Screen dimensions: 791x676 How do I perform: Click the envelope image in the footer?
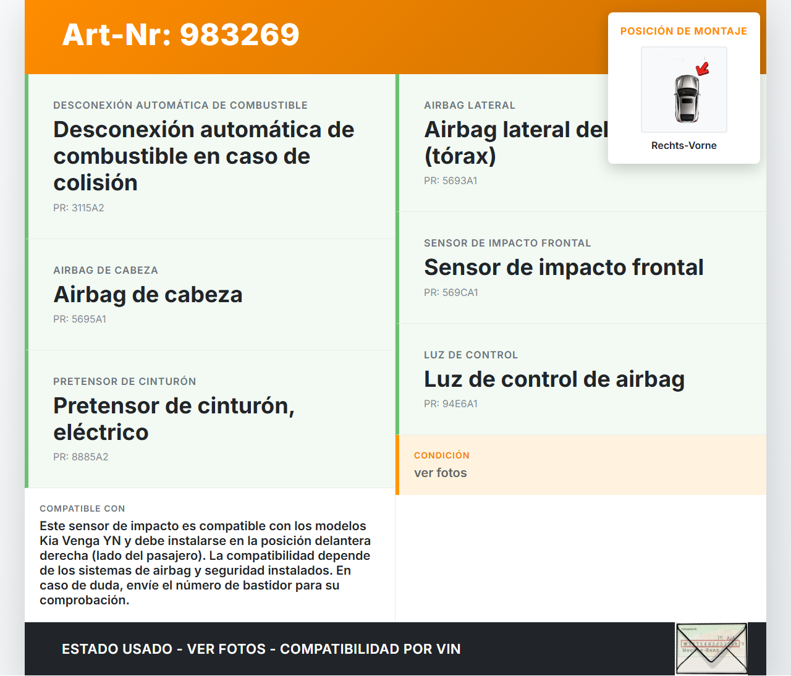point(712,649)
